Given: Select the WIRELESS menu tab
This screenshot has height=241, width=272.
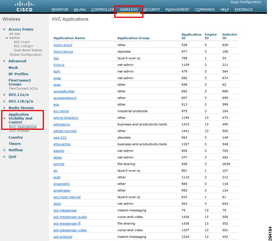Looking at the screenshot, I should pyautogui.click(x=129, y=10).
